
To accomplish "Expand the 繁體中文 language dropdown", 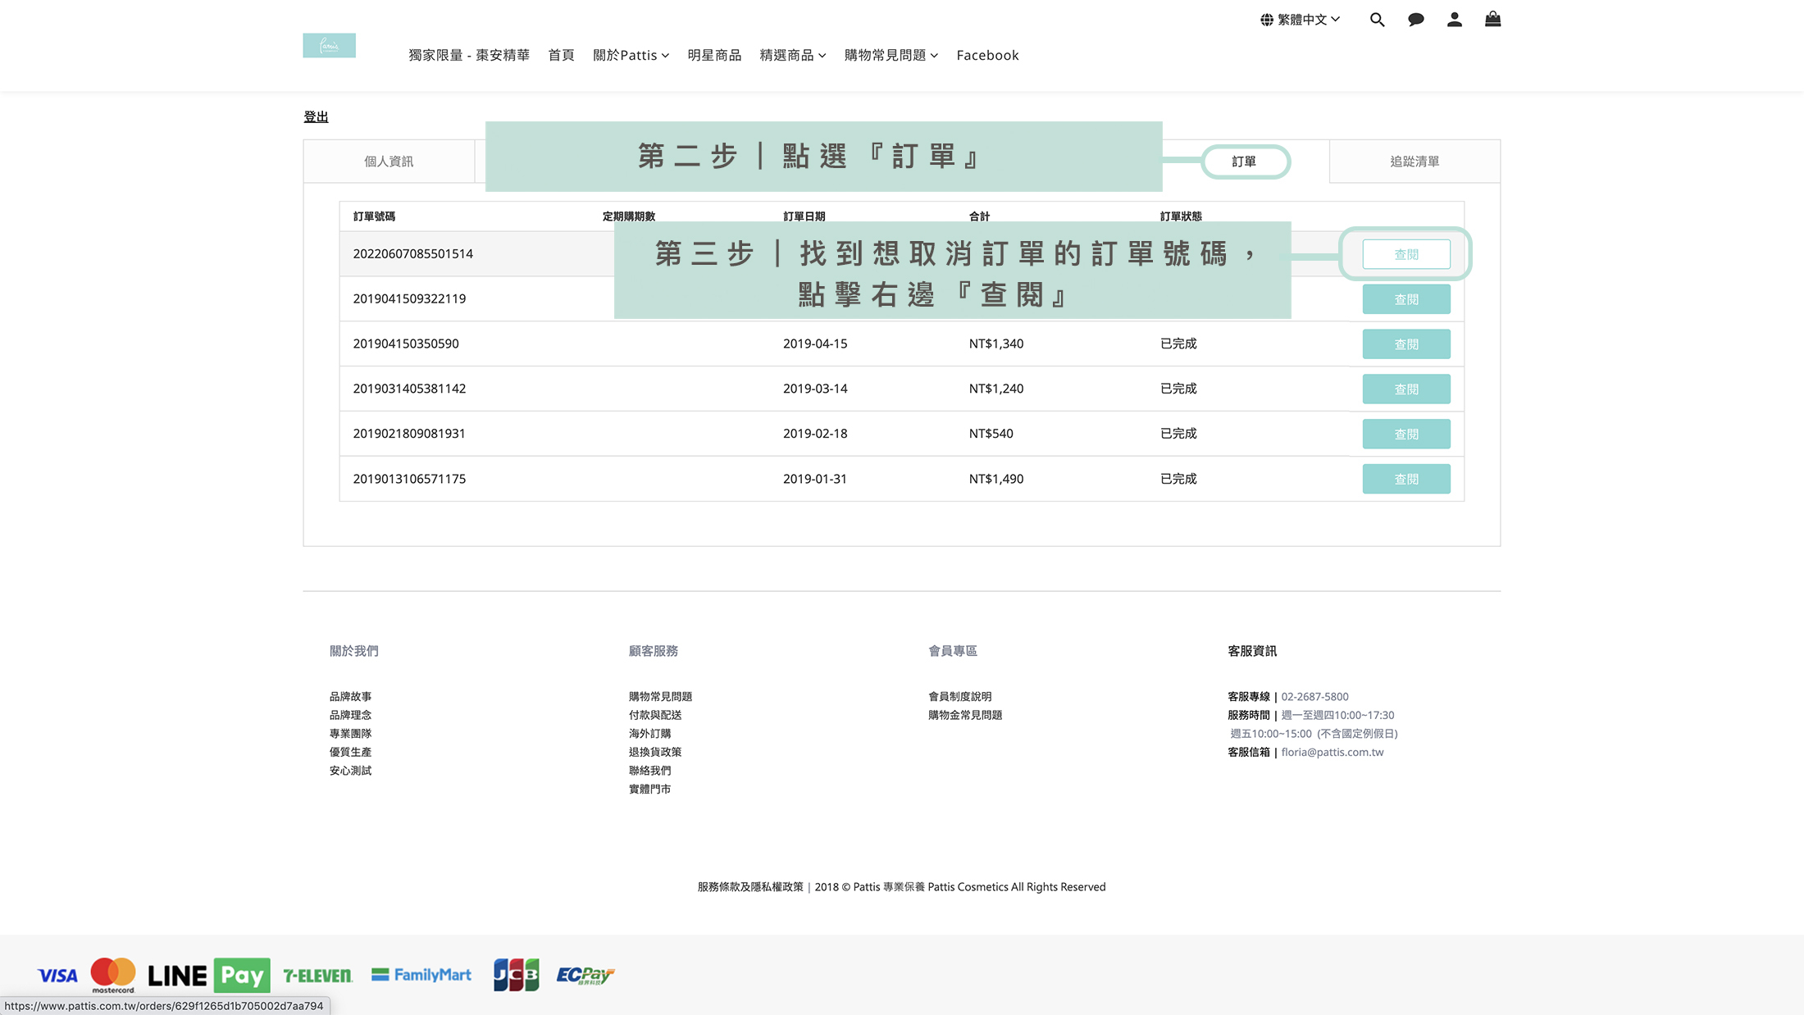I will tap(1308, 20).
